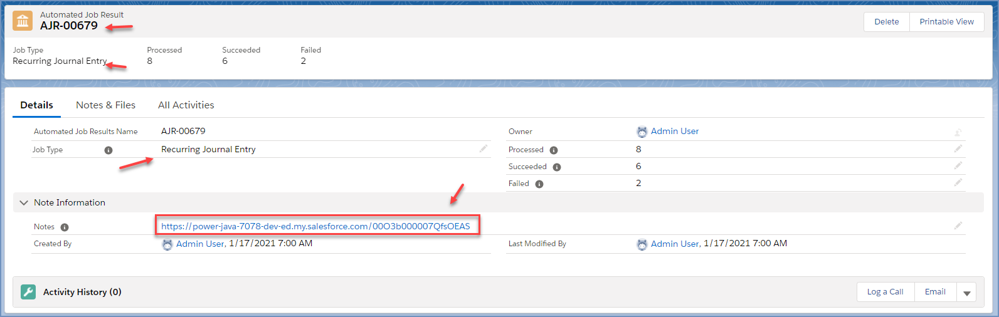This screenshot has height=317, width=999.
Task: Click the Job Type info icon
Action: pyautogui.click(x=108, y=150)
